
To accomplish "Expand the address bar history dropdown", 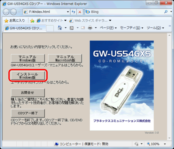I will 68,12.
